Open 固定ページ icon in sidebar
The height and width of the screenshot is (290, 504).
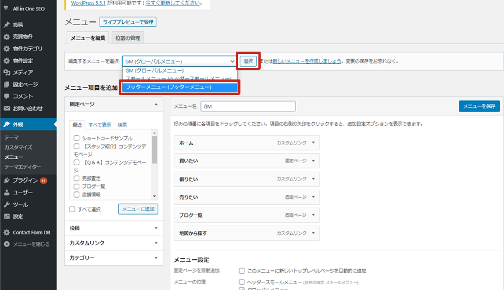pyautogui.click(x=6, y=85)
